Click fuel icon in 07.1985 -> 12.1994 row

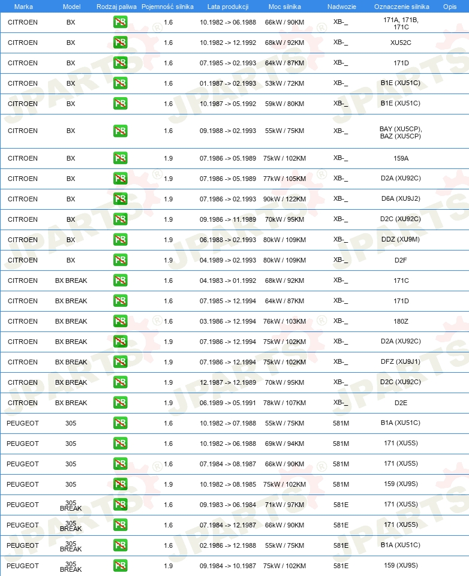click(x=120, y=301)
